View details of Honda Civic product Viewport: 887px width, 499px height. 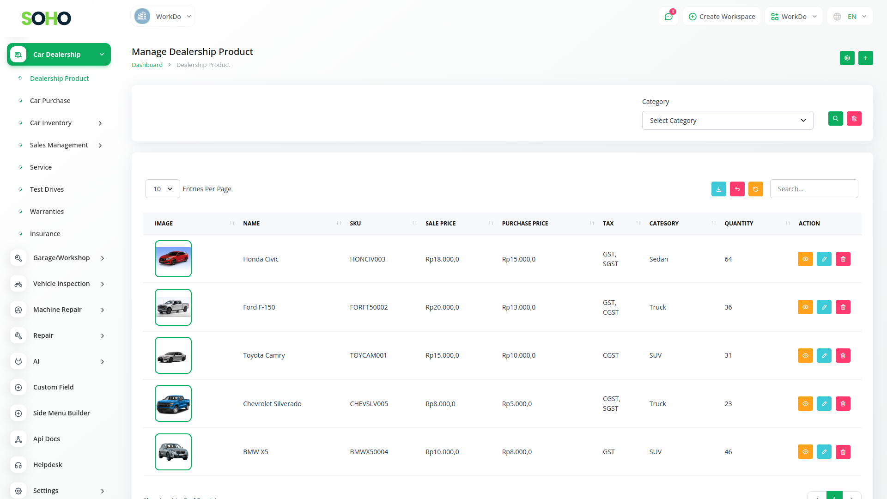coord(805,259)
